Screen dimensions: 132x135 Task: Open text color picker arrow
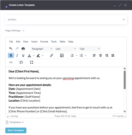[x=34, y=56]
